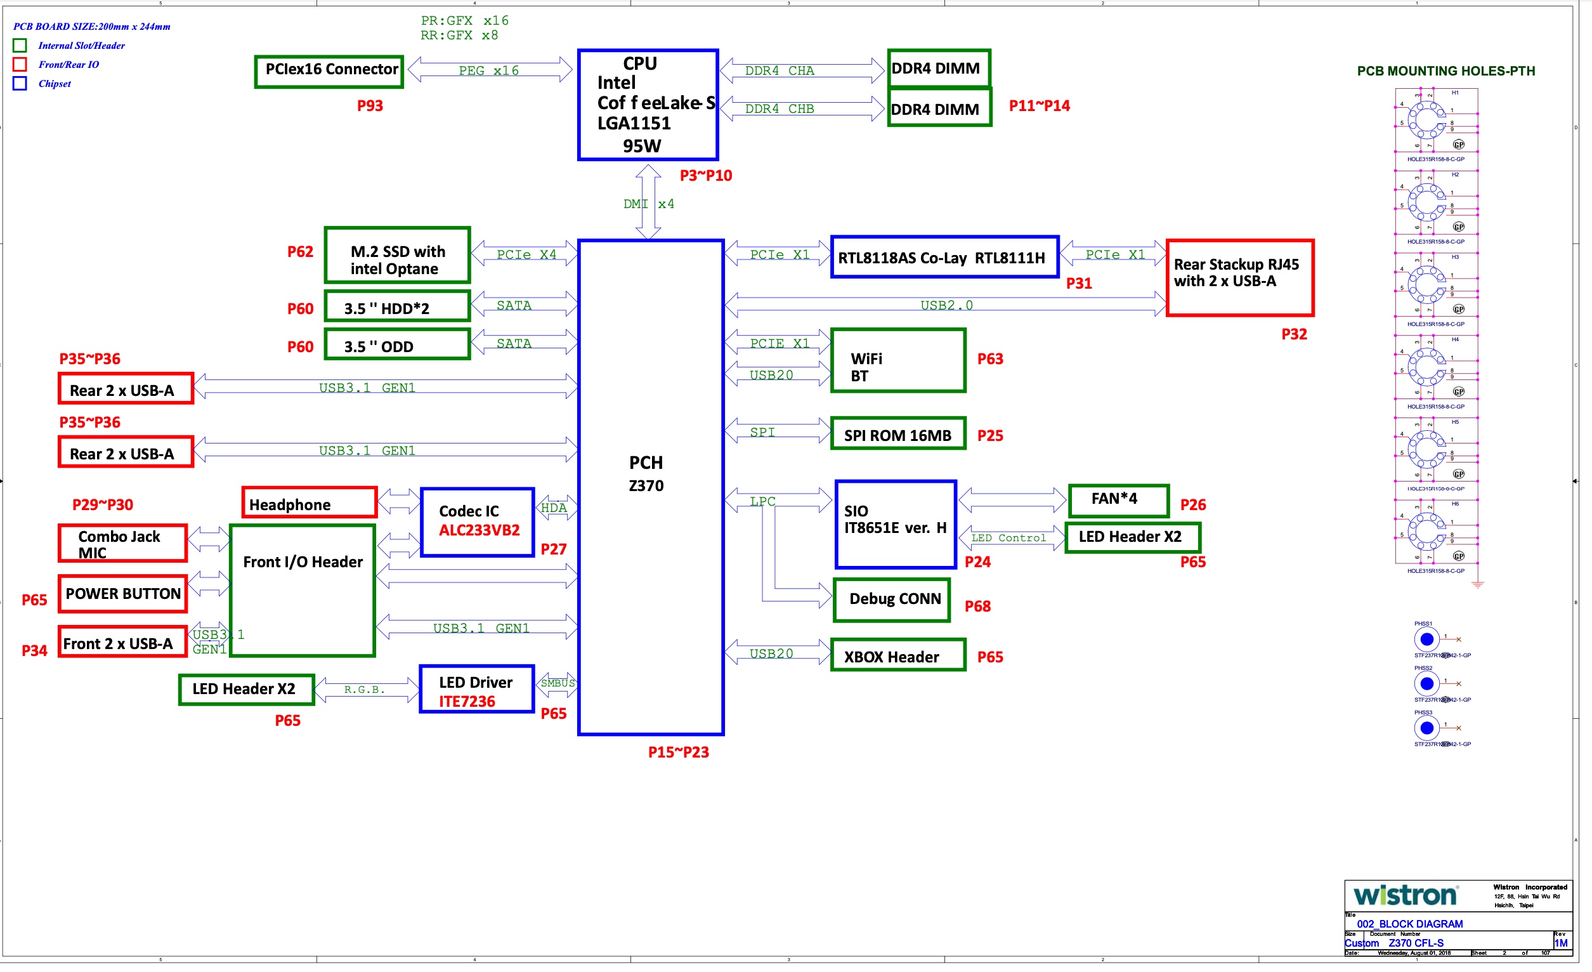Screen dimensions: 1592x972
Task: Click the P32 page reference
Action: pos(1293,334)
